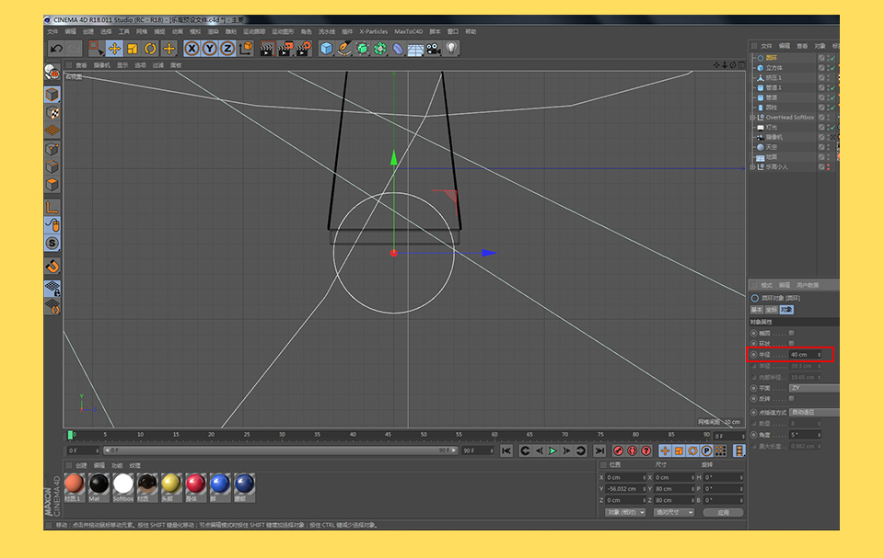The width and height of the screenshot is (884, 558).
Task: Activate the Scale tool
Action: tap(133, 49)
